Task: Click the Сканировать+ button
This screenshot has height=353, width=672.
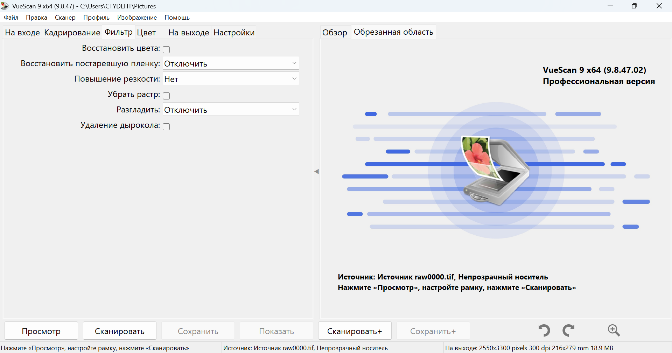Action: (355, 331)
